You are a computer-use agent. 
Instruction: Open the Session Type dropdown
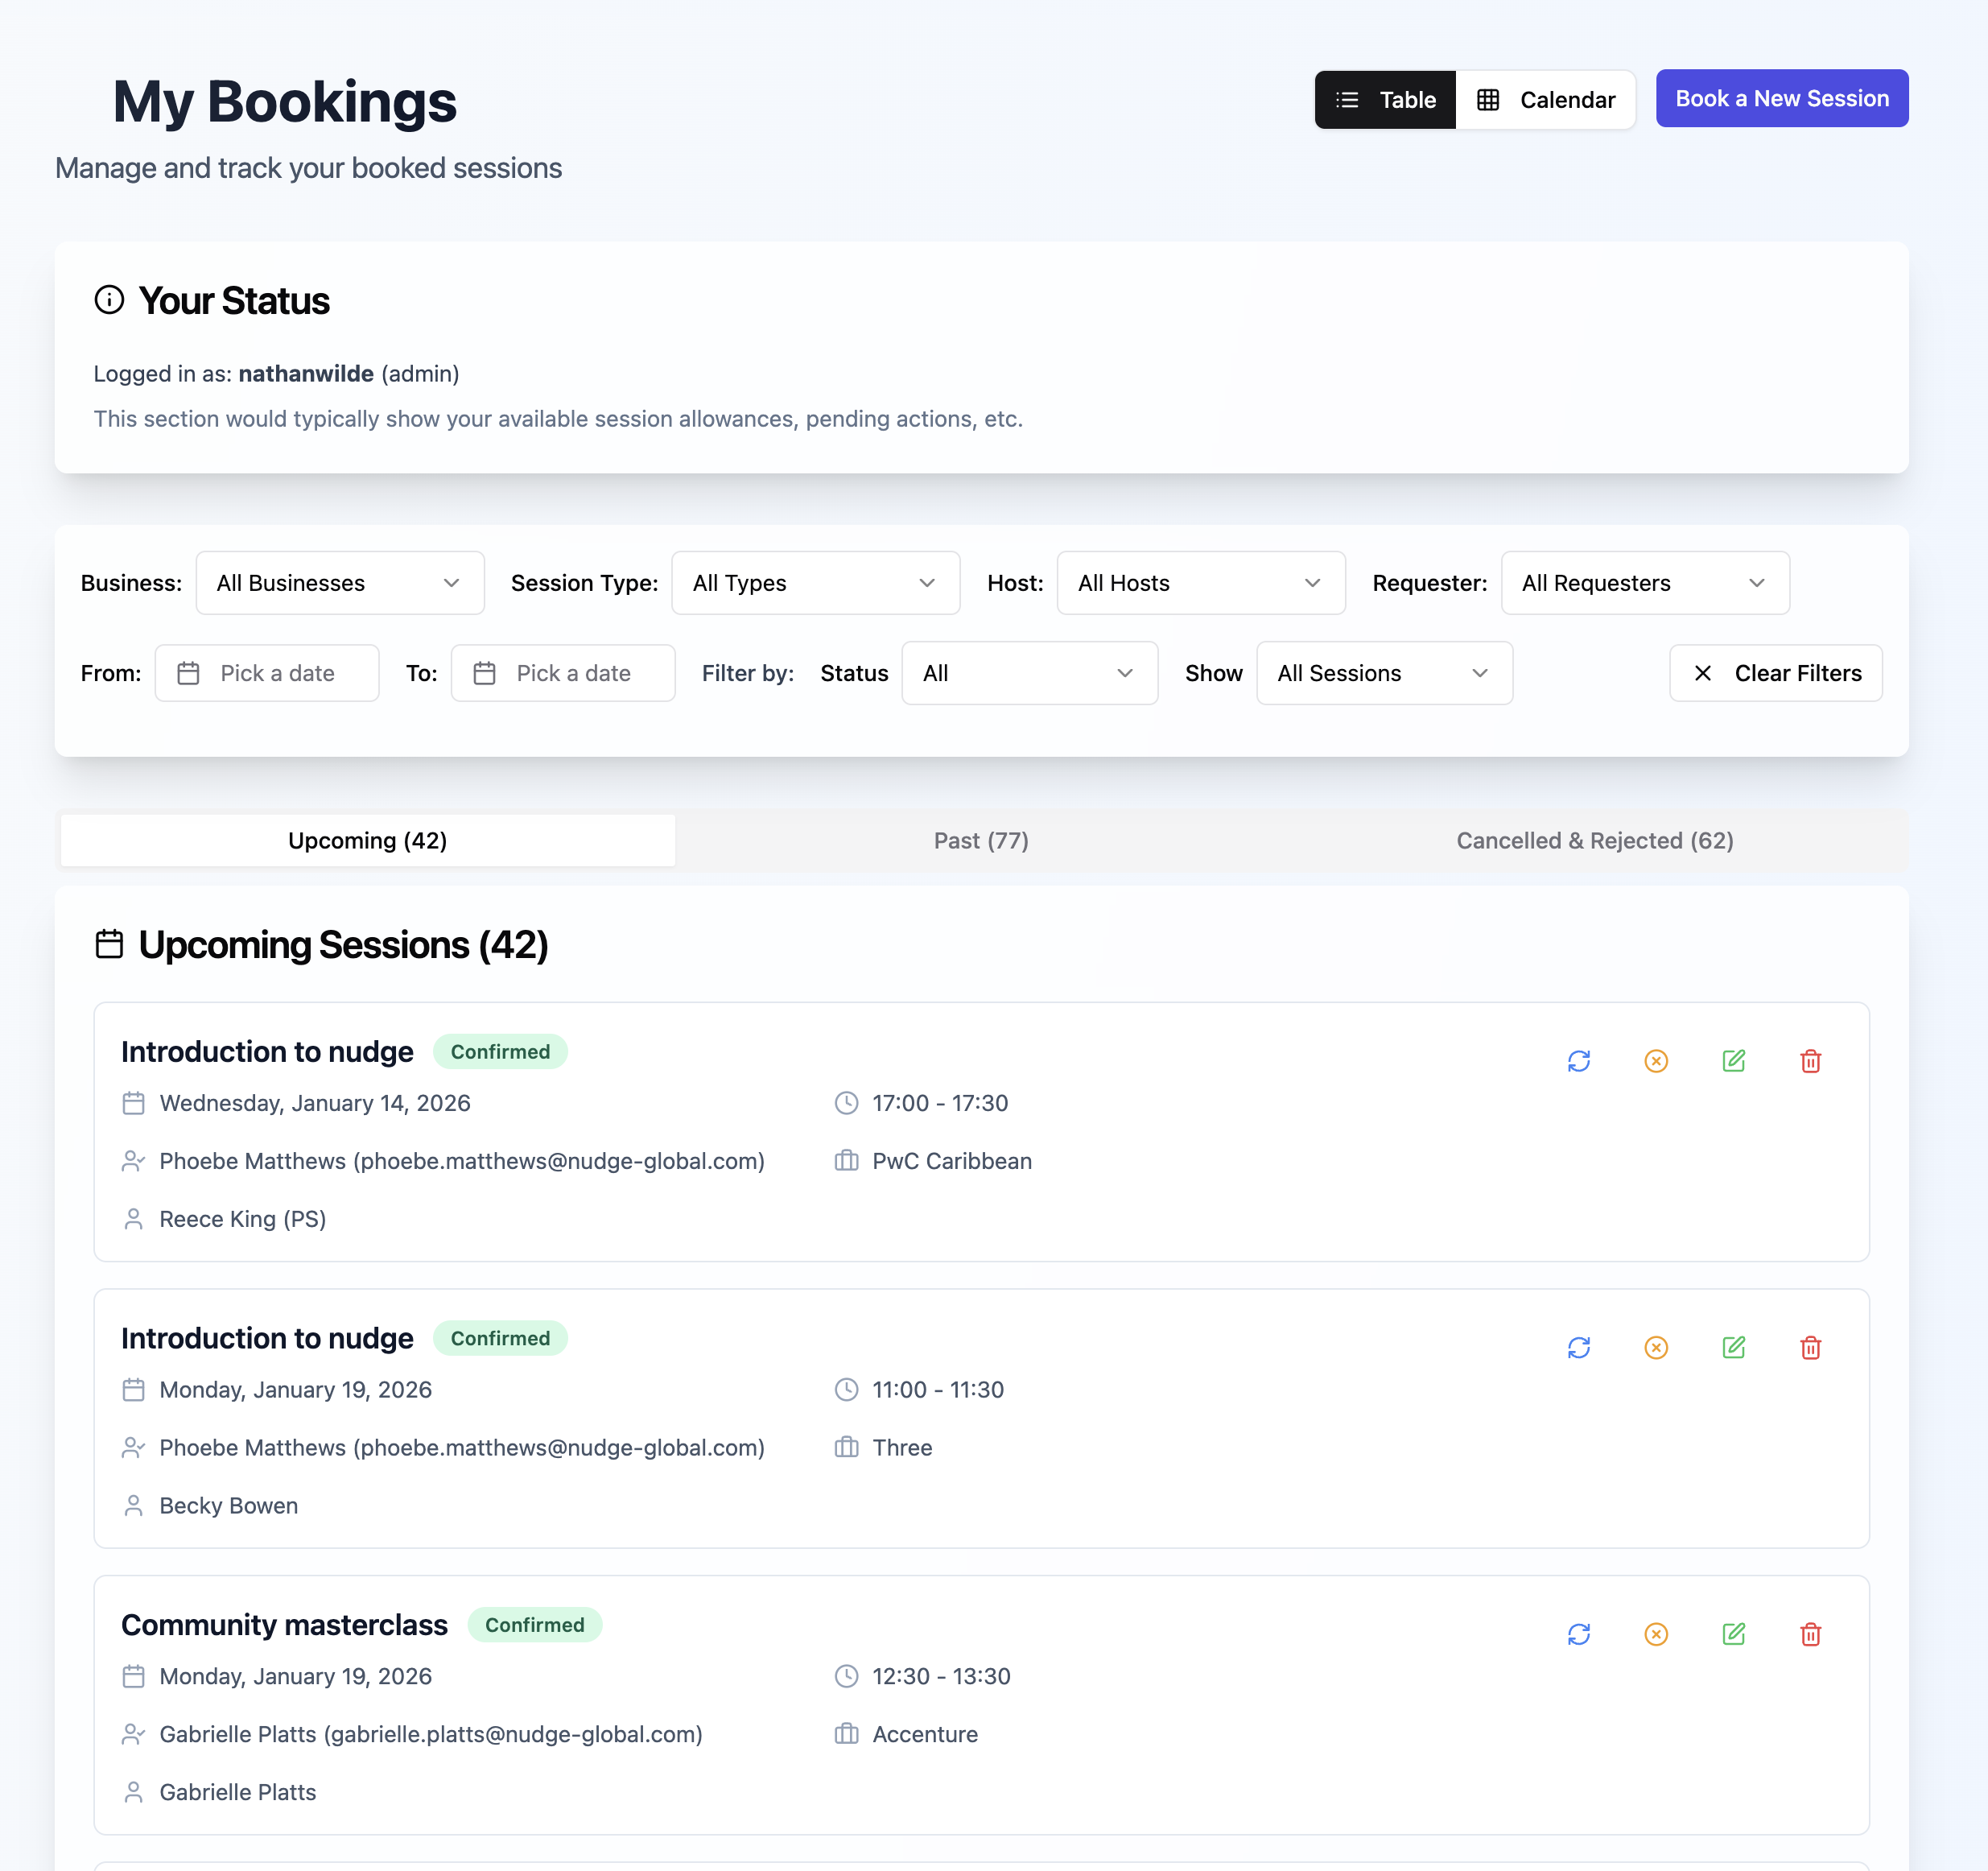tap(816, 584)
